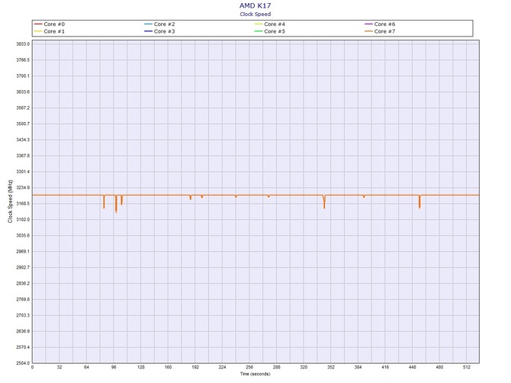The height and width of the screenshot is (383, 511).
Task: Click the 3500.7 y-axis value
Action: tap(23, 124)
